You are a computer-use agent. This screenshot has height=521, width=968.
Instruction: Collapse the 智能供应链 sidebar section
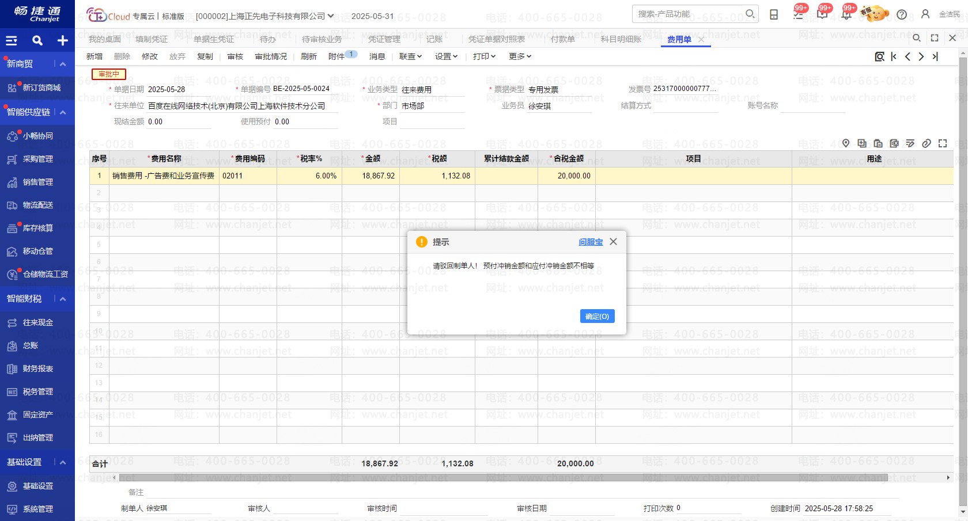pos(63,112)
